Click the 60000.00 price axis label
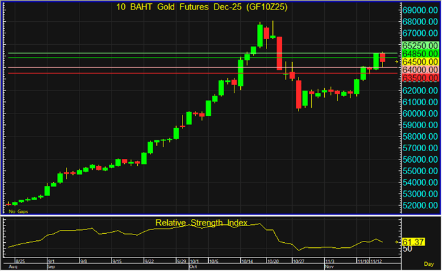 420,113
